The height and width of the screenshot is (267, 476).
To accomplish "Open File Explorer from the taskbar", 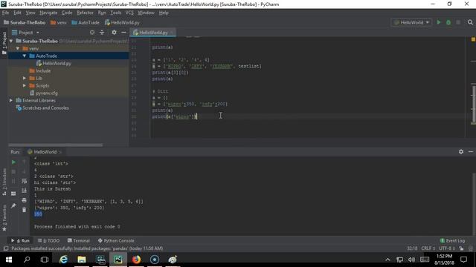I will (82, 260).
